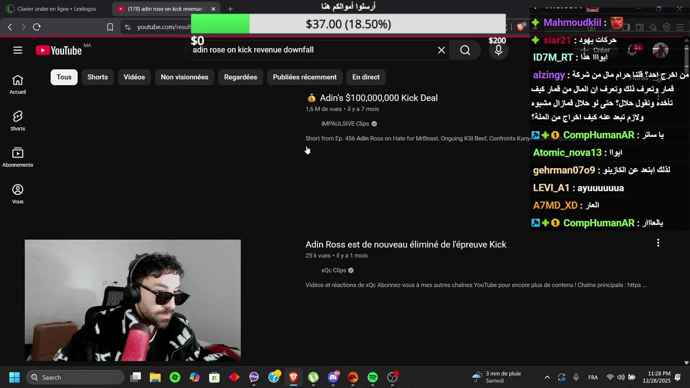This screenshot has width=690, height=388.
Task: Click the streamer webcam thumbnail
Action: (x=133, y=300)
